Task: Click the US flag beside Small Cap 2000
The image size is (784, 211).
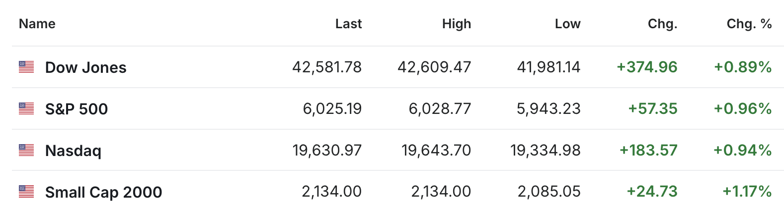Action: click(26, 191)
